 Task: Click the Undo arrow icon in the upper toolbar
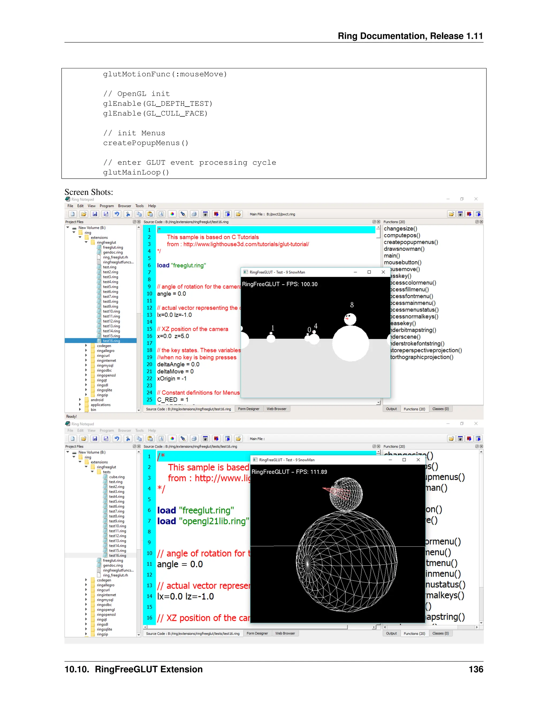click(117, 214)
